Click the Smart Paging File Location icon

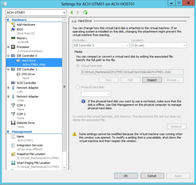click(13, 163)
